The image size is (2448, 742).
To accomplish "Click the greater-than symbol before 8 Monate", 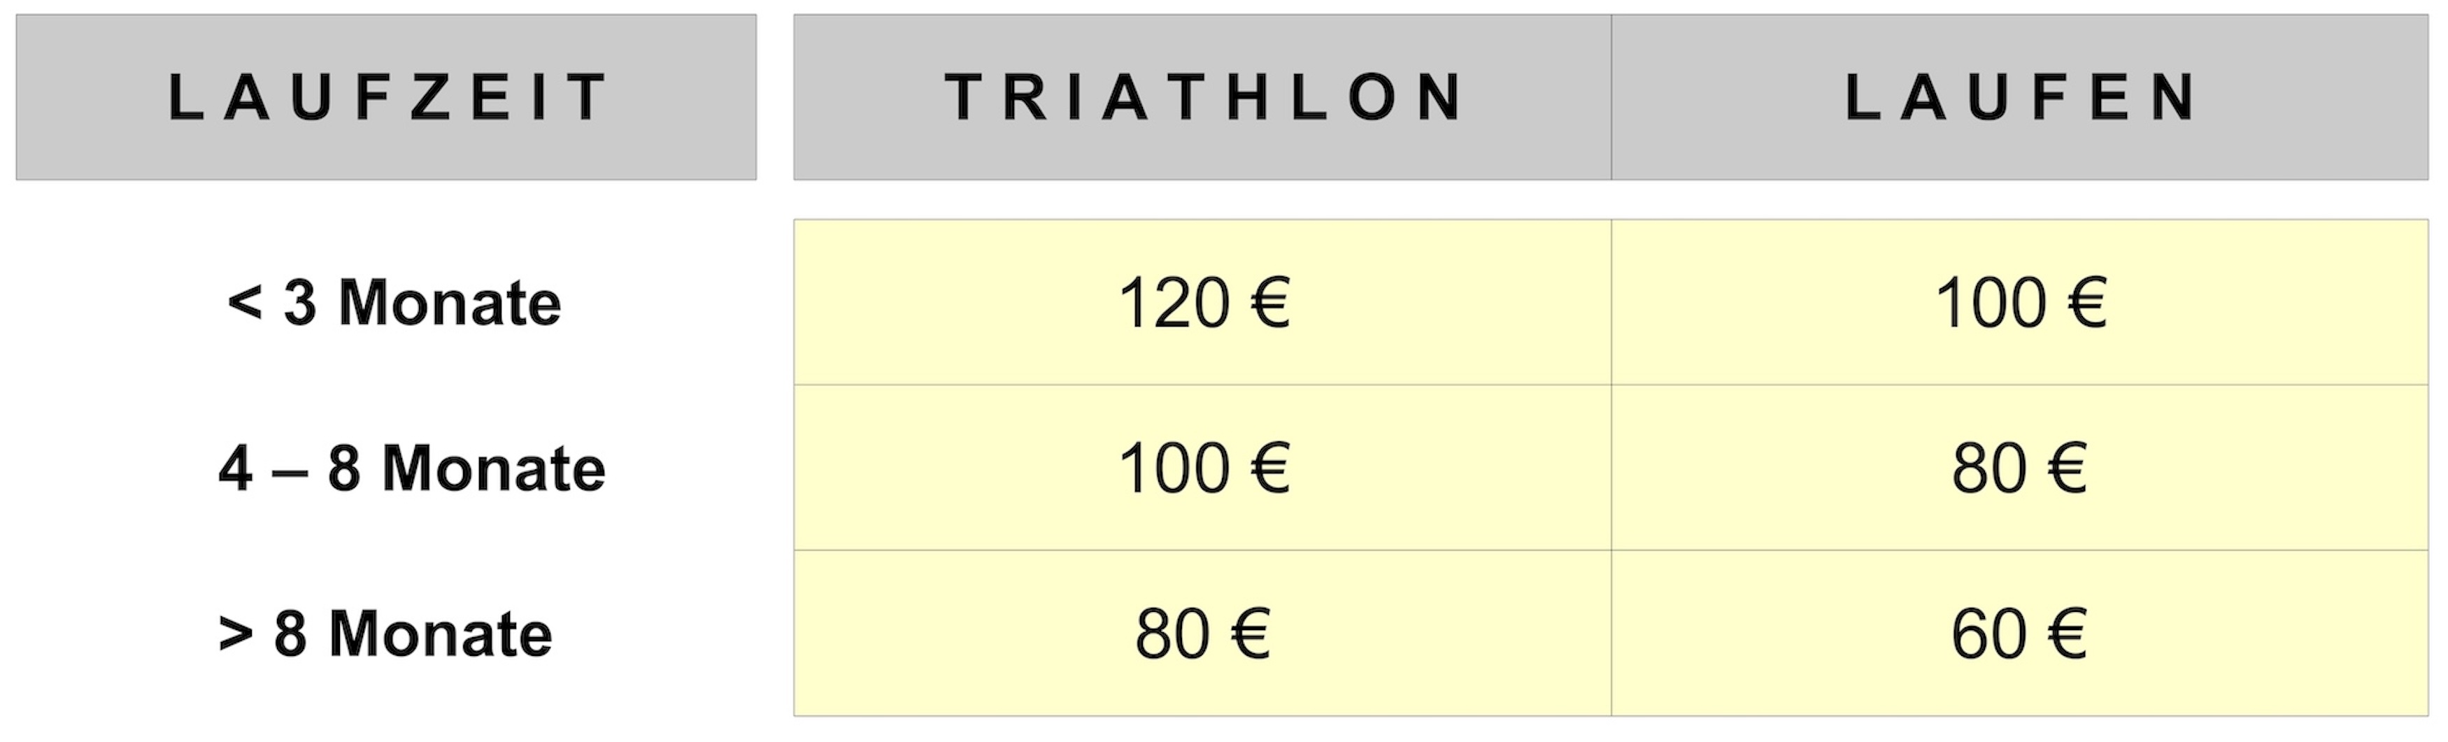I will 236,634.
